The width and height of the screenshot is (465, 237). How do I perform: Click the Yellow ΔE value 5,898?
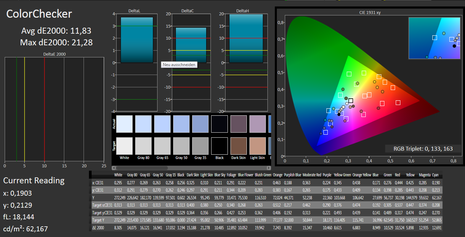411,228
